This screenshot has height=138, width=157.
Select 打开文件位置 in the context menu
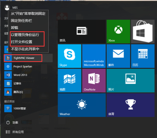point(28,42)
